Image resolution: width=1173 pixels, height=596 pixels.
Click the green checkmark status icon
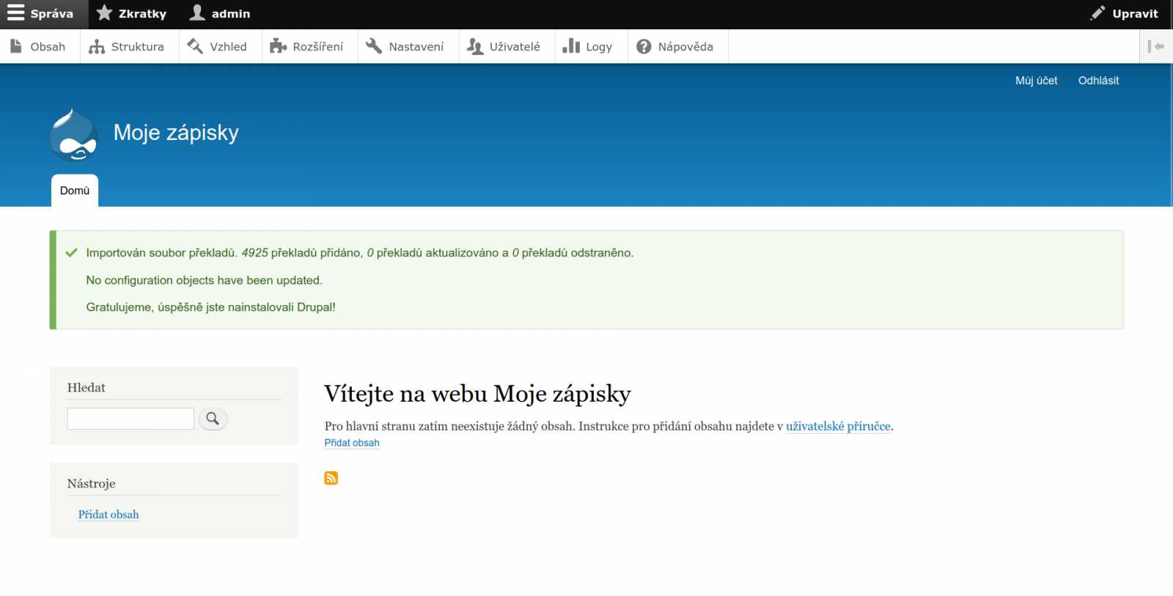72,253
